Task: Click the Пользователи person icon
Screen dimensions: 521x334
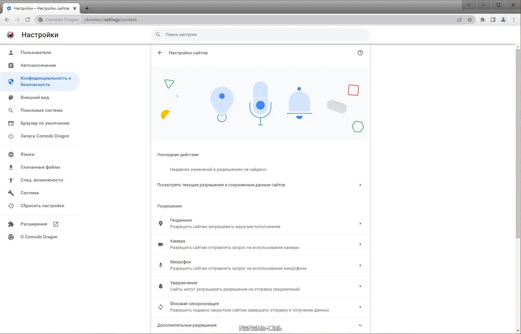Action: [x=11, y=52]
